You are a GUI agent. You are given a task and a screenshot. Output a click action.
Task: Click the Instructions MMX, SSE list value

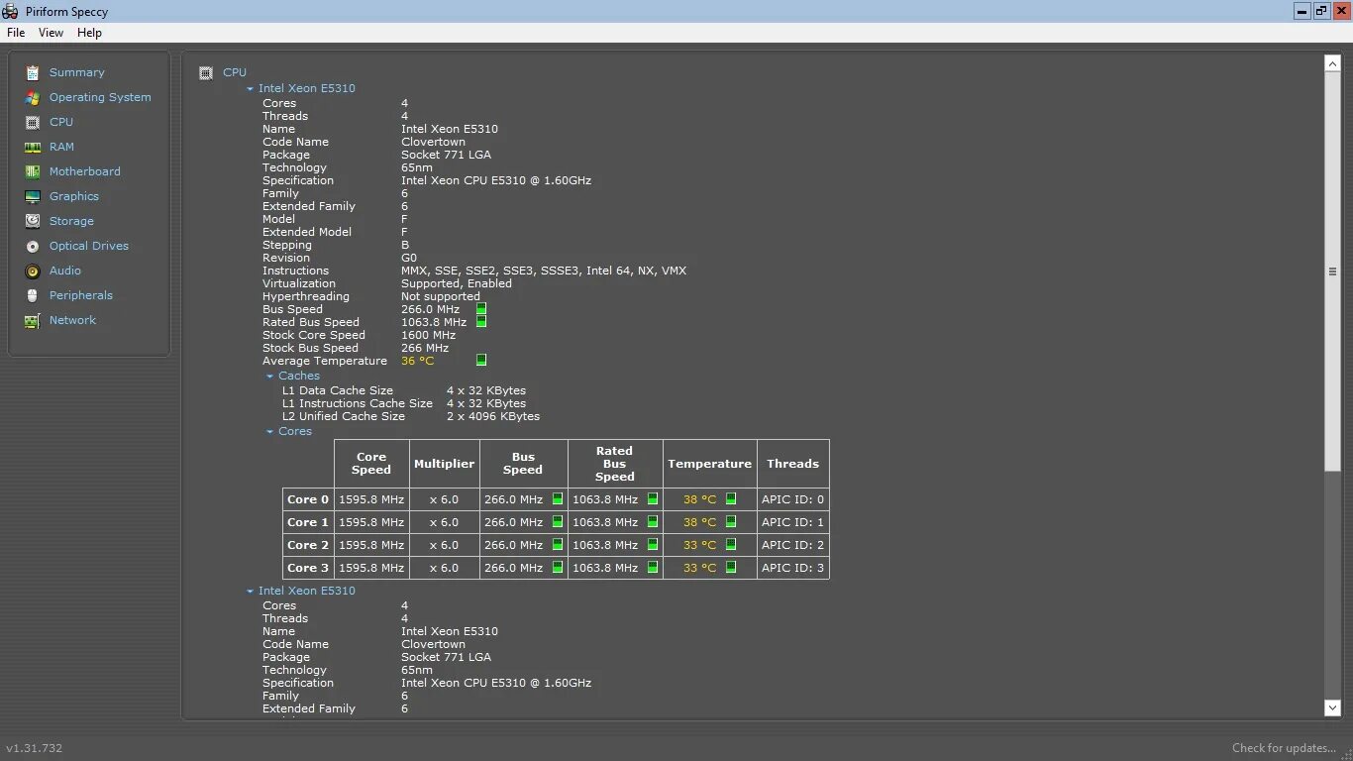[x=544, y=271]
